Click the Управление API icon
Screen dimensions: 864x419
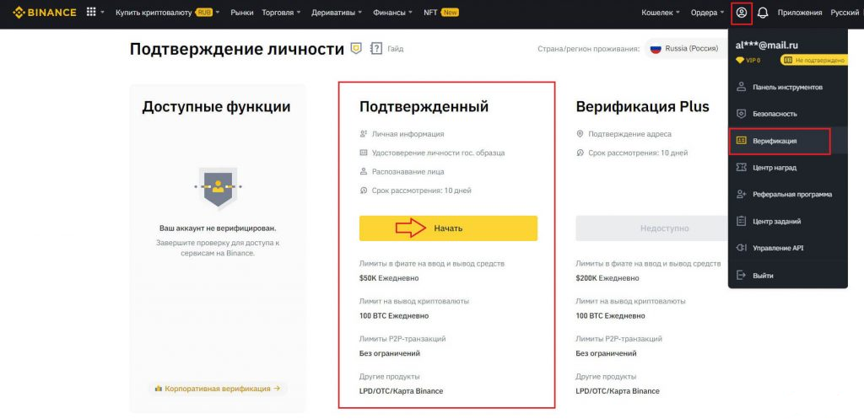point(741,249)
